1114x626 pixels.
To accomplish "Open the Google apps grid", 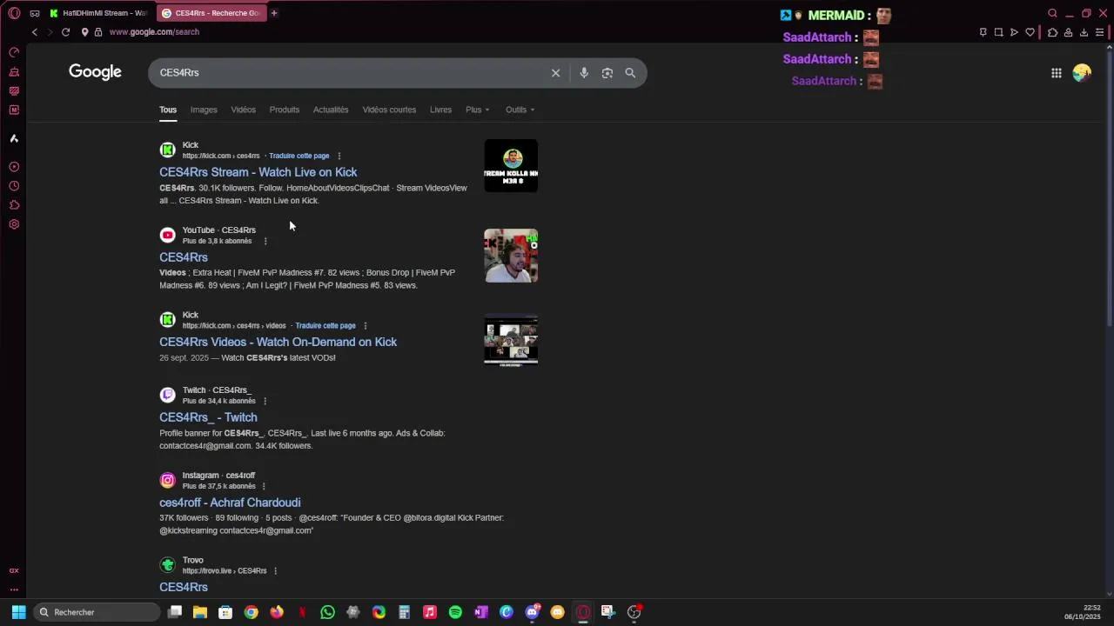I will coord(1056,73).
